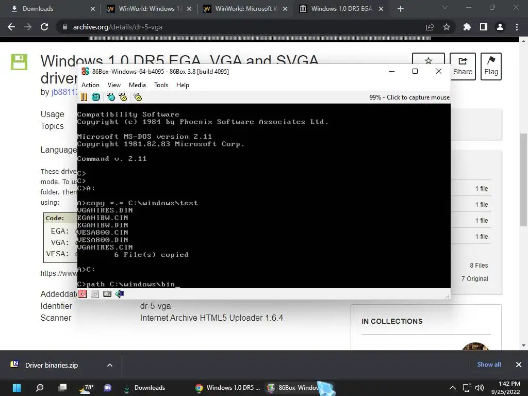Open the uploader jb8811 profile link
This screenshot has height=396, width=528.
coord(64,92)
